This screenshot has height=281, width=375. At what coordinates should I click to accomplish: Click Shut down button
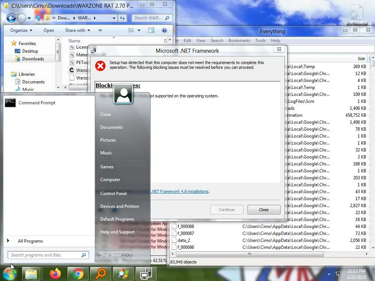point(111,255)
